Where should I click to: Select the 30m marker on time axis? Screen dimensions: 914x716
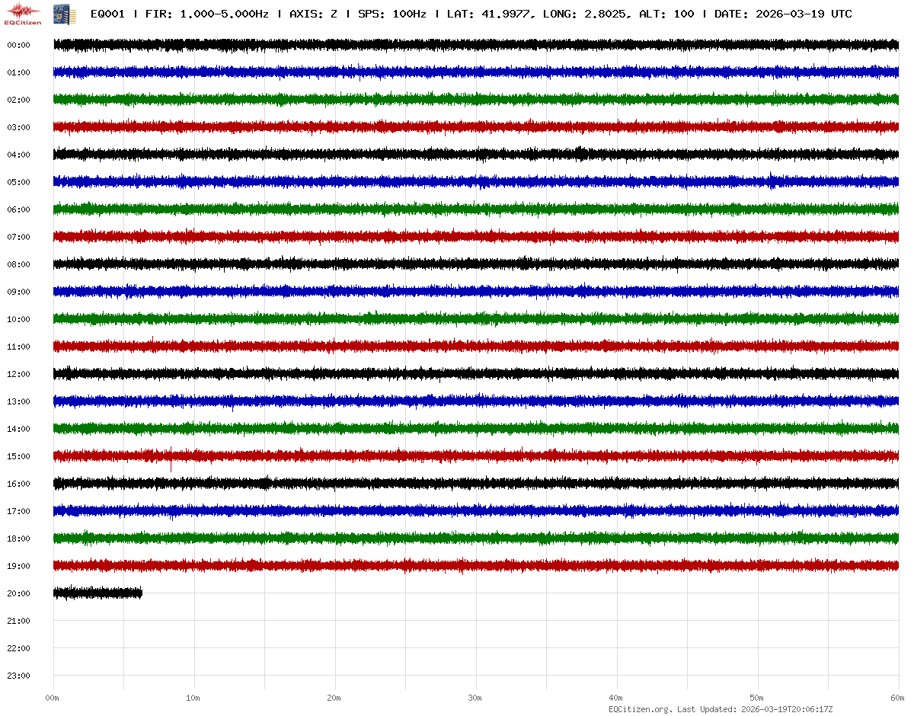coord(475,698)
